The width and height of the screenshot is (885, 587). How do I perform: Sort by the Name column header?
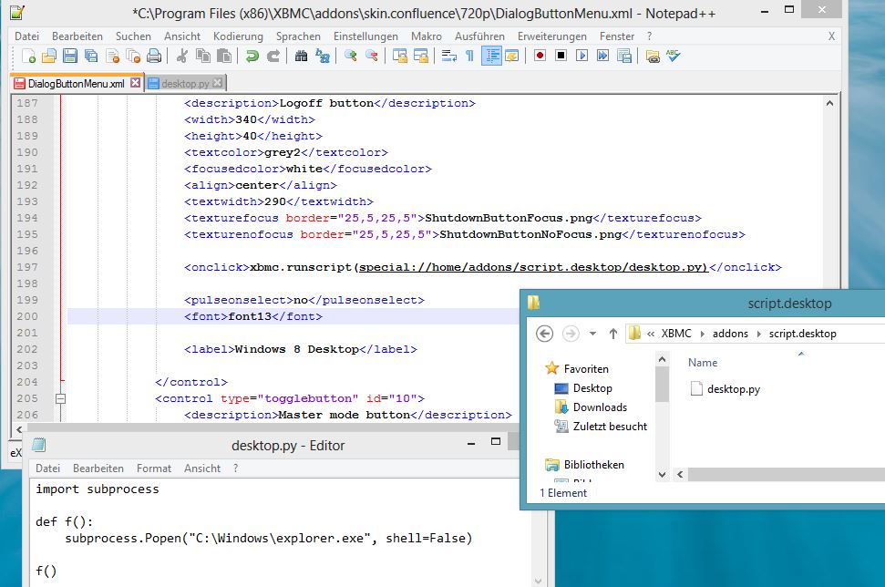click(703, 363)
